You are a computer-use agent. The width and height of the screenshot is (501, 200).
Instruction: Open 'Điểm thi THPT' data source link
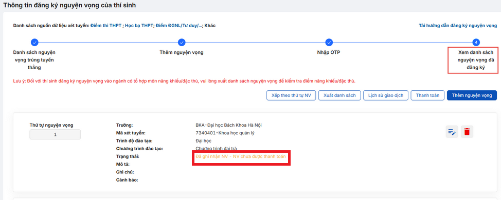(106, 26)
